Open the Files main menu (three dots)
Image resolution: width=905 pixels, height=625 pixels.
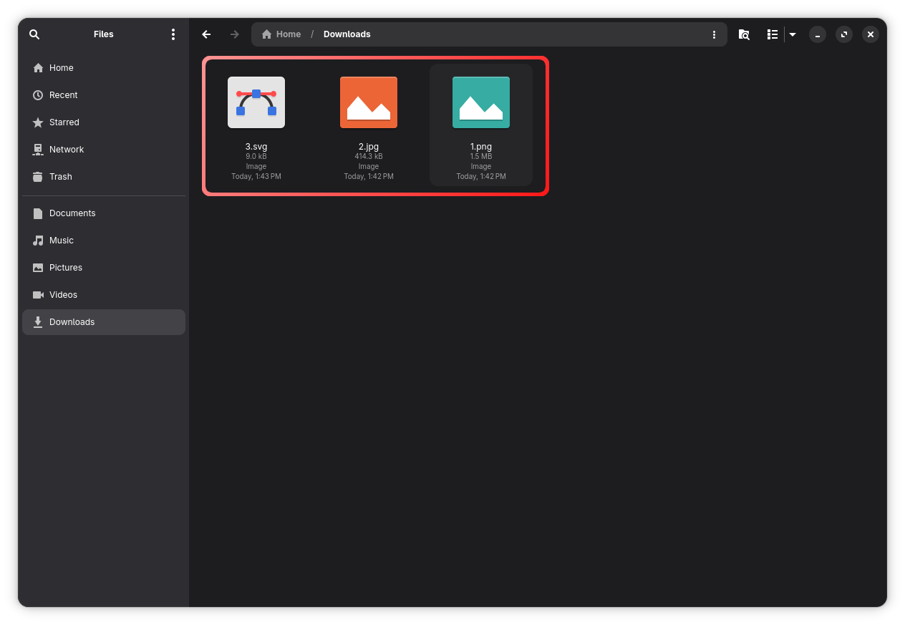click(173, 34)
